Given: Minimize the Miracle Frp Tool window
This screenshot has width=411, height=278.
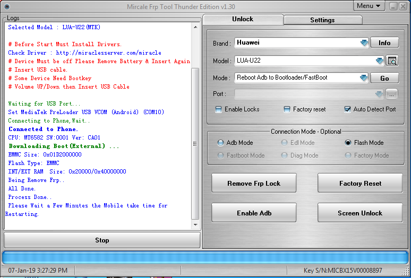Looking at the screenshot, I should pyautogui.click(x=393, y=6).
